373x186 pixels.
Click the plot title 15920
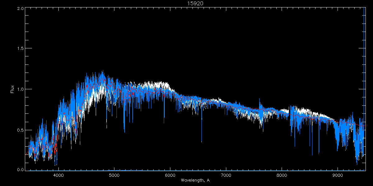coord(195,3)
